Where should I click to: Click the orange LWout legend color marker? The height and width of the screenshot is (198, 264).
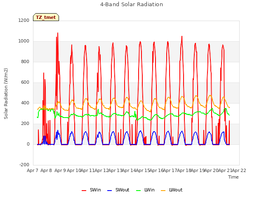tap(163, 191)
